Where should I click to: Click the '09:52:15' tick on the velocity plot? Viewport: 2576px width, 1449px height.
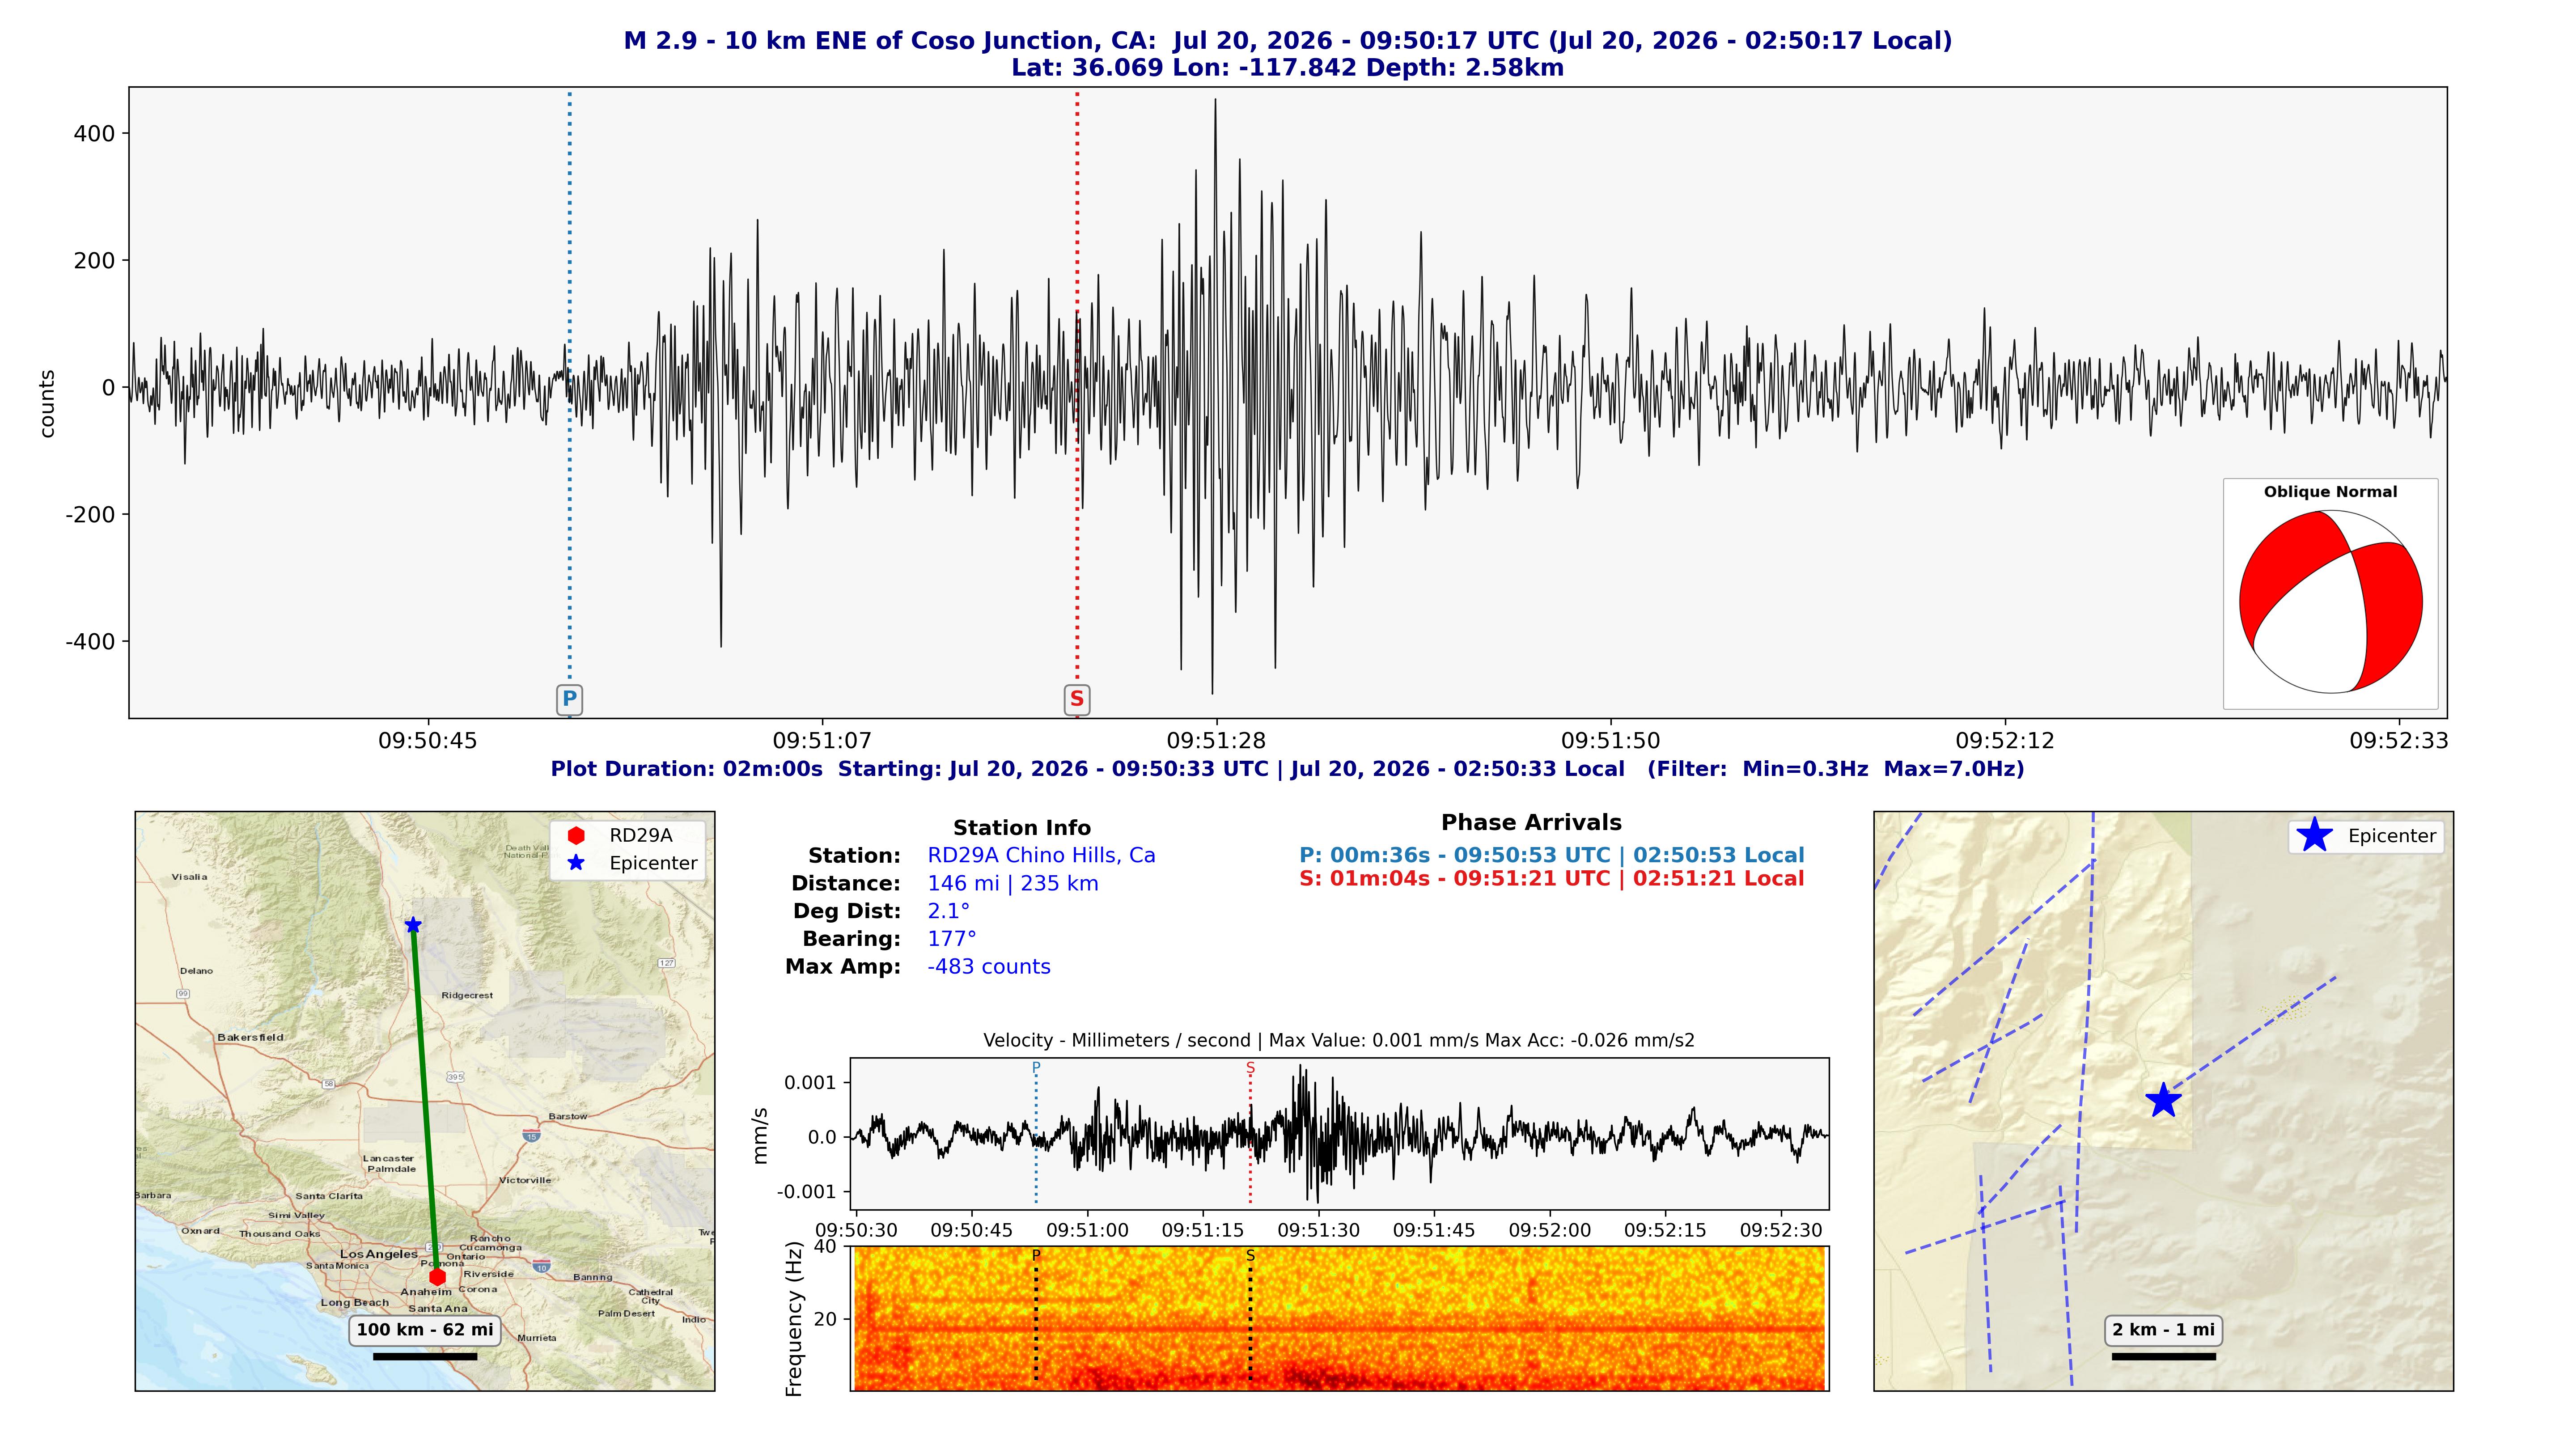click(x=1665, y=1230)
